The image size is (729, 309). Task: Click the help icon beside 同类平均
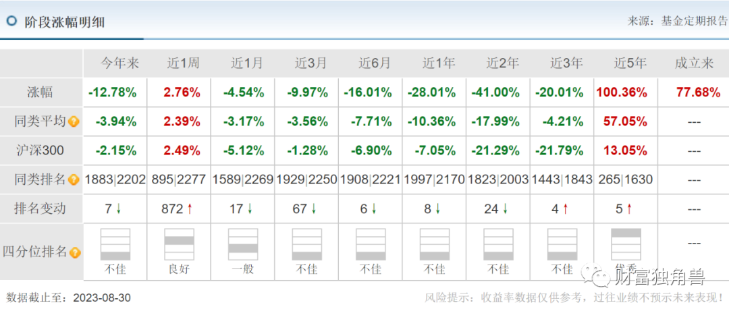[74, 122]
